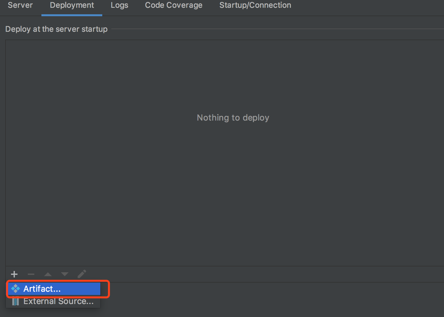Image resolution: width=444 pixels, height=317 pixels.
Task: Open the Code Coverage tab
Action: pyautogui.click(x=174, y=5)
